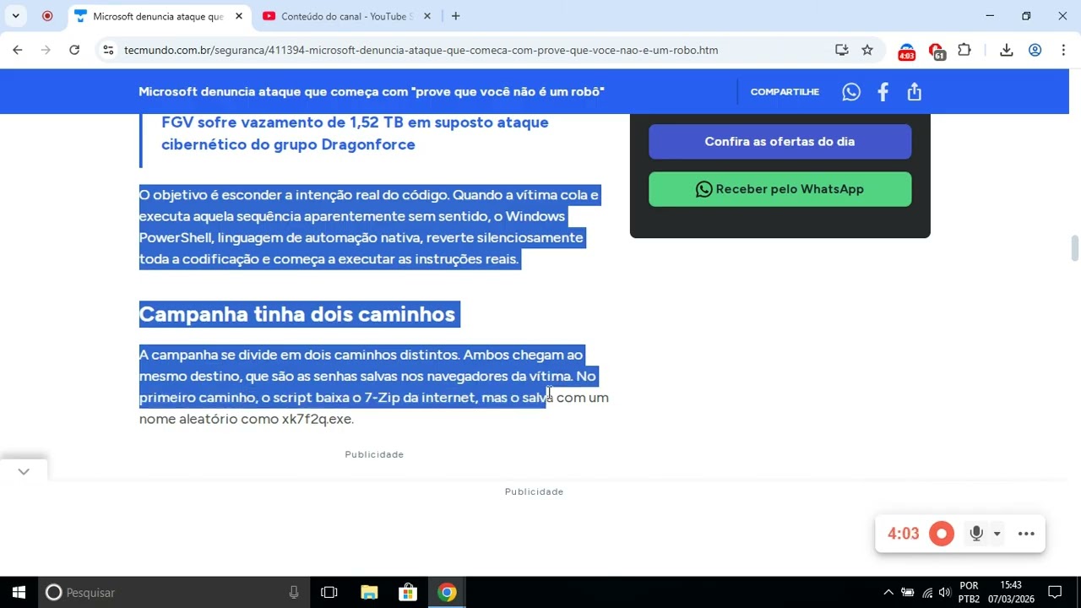Click the COMPARTILHE label
The width and height of the screenshot is (1081, 608).
tap(785, 91)
